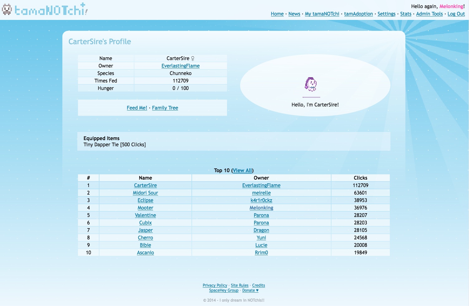Open the Credits footer link
This screenshot has height=306, width=469.
(259, 285)
